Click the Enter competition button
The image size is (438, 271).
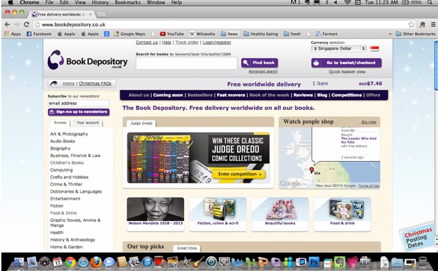point(239,174)
